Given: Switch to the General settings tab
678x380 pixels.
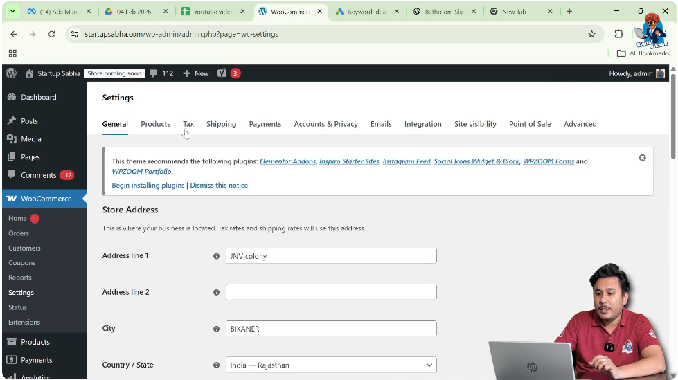Looking at the screenshot, I should pyautogui.click(x=115, y=124).
